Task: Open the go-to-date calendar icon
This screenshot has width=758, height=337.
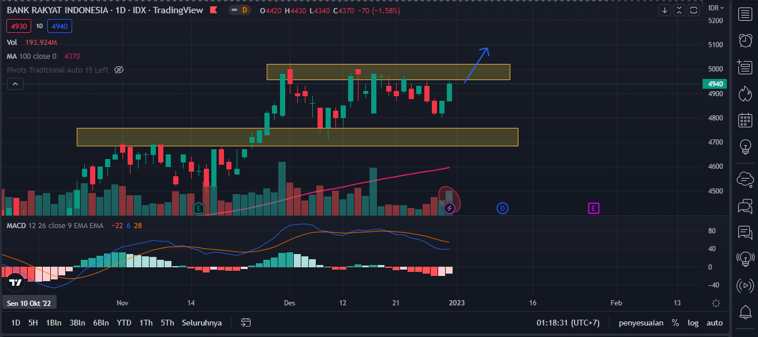Action: click(x=246, y=323)
